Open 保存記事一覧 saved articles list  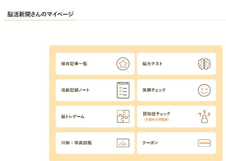point(74,64)
